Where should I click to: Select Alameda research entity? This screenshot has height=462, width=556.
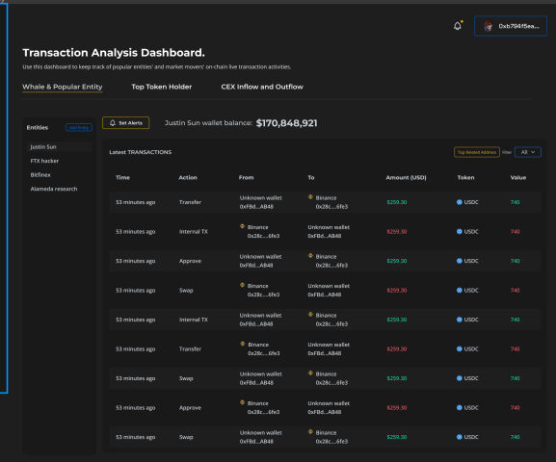[54, 189]
